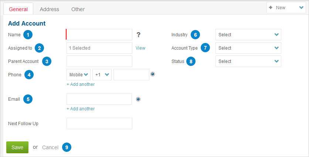This screenshot has width=309, height=157.
Task: Open the Mobile phone type dropdown
Action: tap(78, 75)
